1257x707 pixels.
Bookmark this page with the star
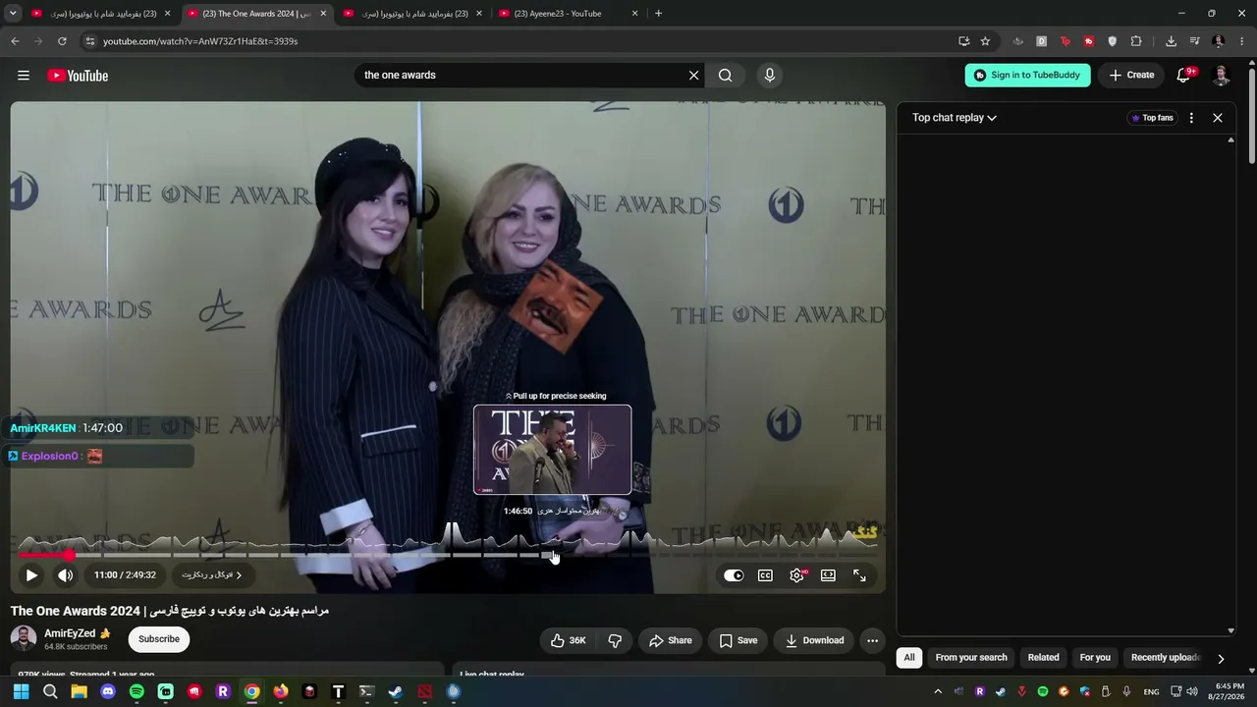click(985, 41)
